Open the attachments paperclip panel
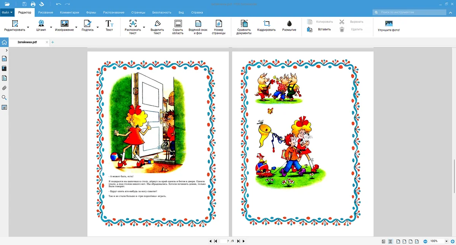456x245 pixels. click(4, 88)
